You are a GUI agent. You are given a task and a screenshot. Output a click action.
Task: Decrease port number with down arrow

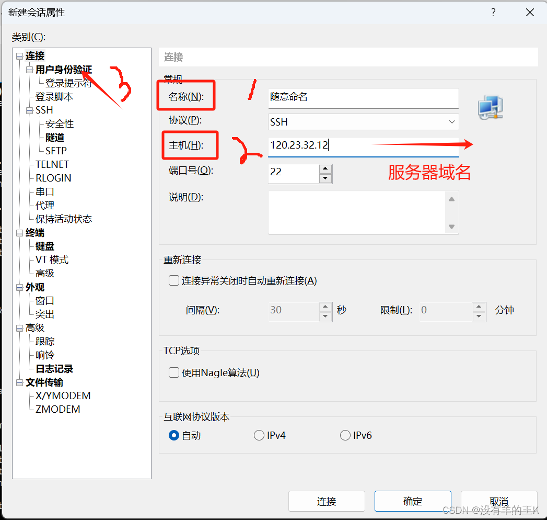[x=325, y=178]
